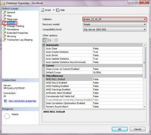The image size is (151, 135).
Task: Close the Database Properties dialog
Action: pos(145,2)
